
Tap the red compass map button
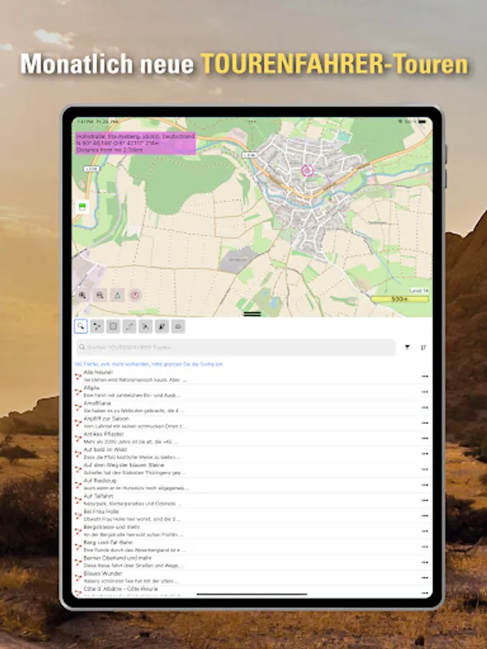coord(135,295)
